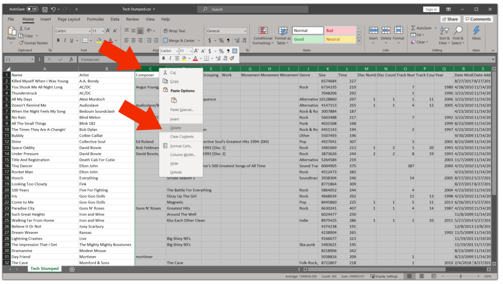This screenshot has height=284, width=503.
Task: Click the ribbon Increase Font Size icon
Action: point(108,31)
